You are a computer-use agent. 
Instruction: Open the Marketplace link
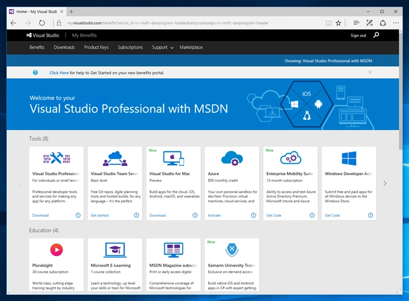pos(191,47)
